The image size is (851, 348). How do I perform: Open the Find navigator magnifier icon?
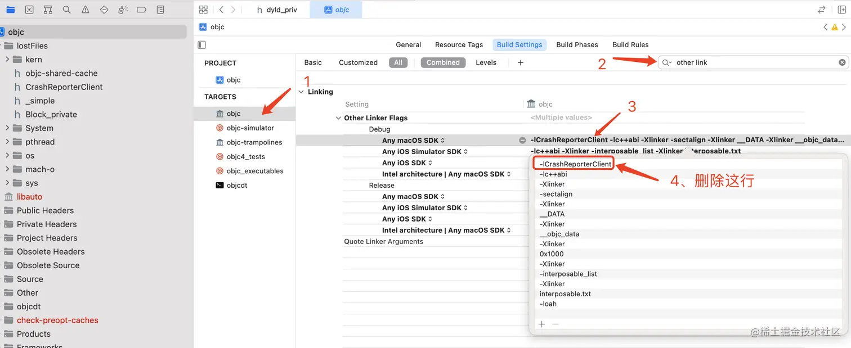click(x=66, y=10)
